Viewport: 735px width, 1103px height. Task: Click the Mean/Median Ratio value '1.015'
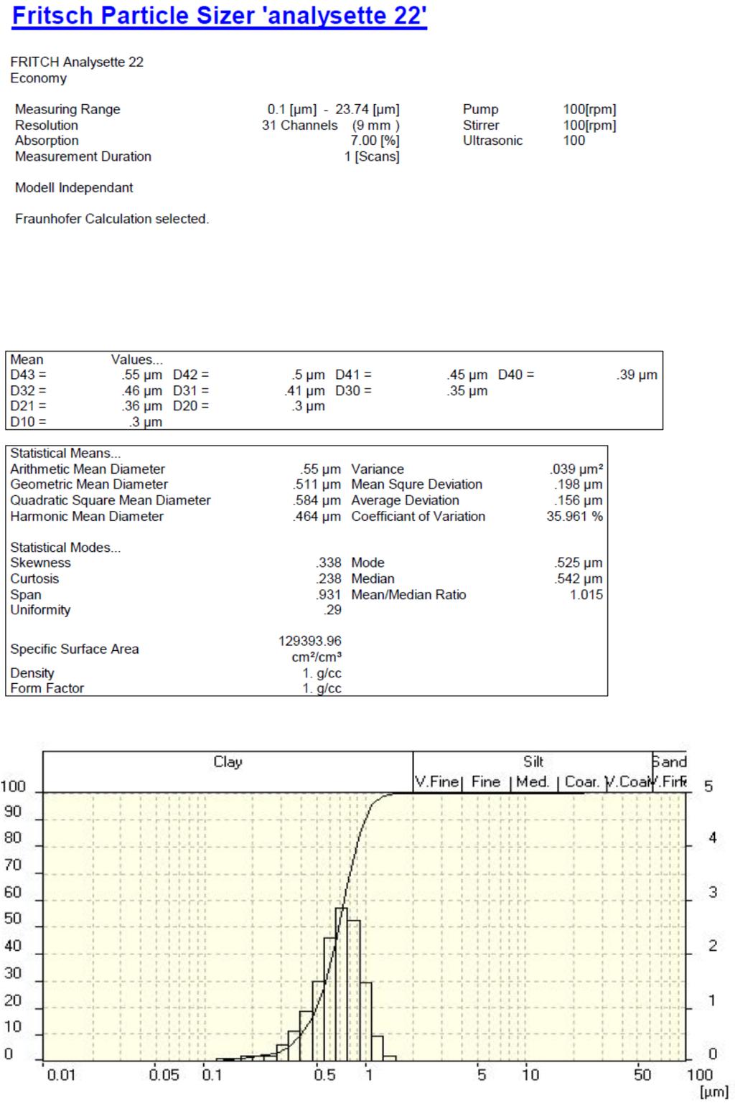click(x=586, y=595)
